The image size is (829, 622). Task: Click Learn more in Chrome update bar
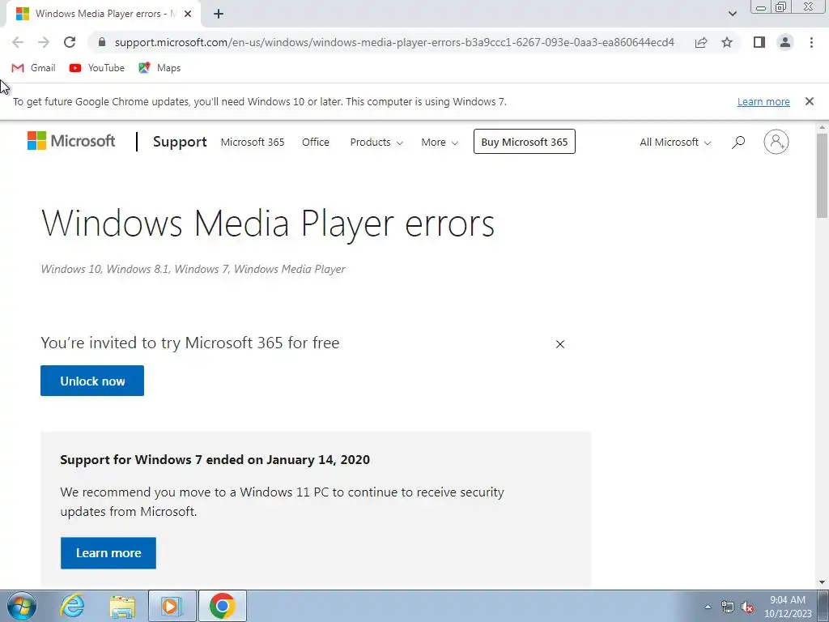tap(763, 101)
